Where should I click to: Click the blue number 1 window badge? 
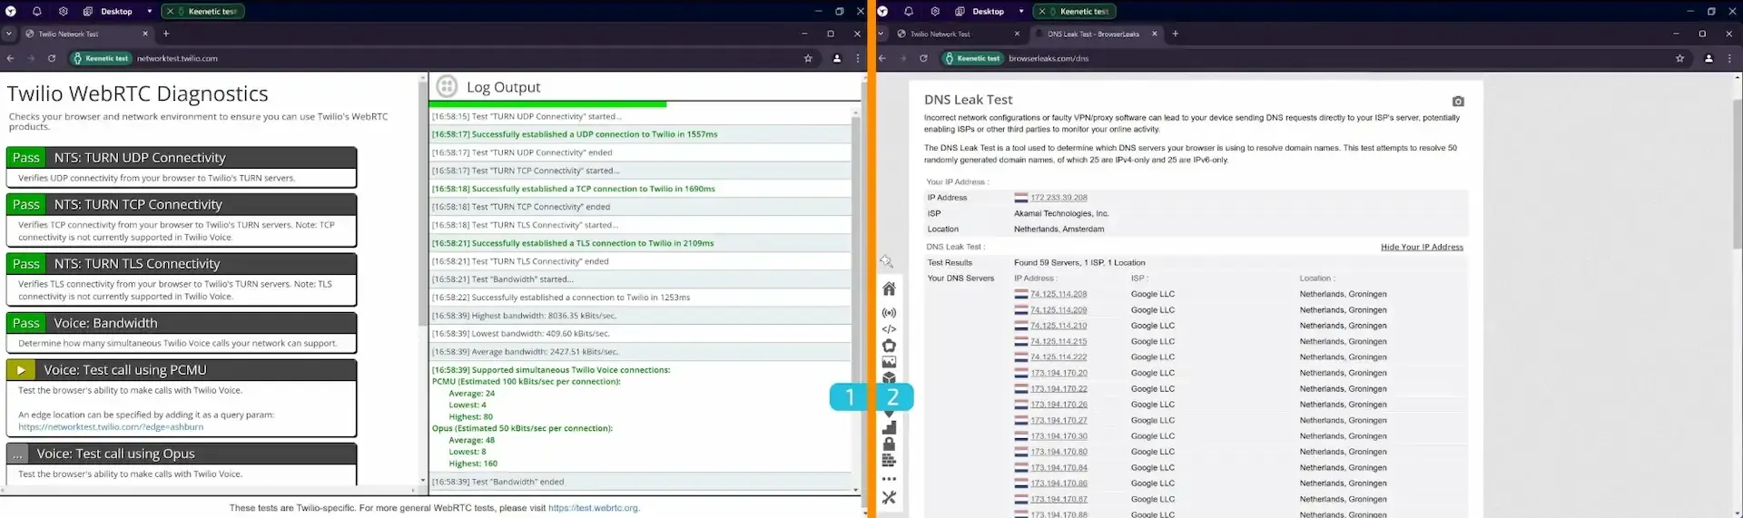click(x=850, y=396)
